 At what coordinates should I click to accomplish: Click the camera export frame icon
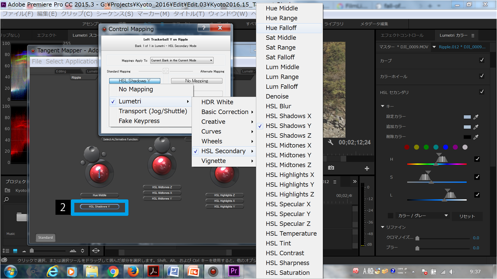[x=331, y=168]
